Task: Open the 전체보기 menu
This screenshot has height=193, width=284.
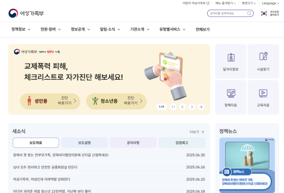Action: 203,29
